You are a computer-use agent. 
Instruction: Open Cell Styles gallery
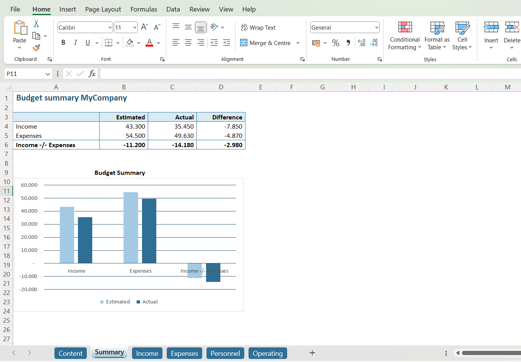click(x=462, y=36)
